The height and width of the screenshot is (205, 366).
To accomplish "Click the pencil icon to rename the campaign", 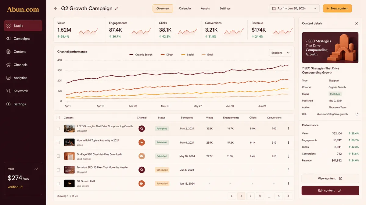I will pyautogui.click(x=117, y=9).
